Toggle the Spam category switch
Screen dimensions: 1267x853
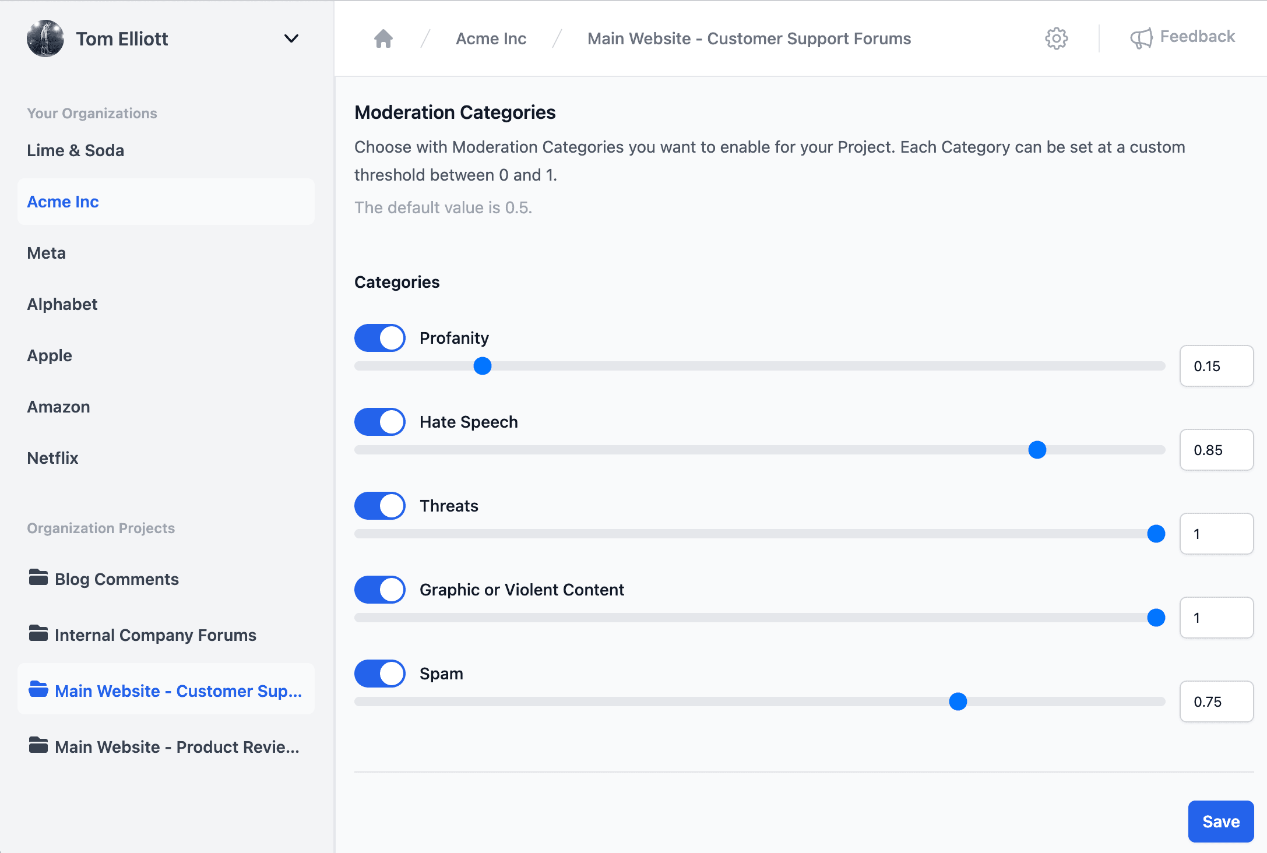coord(380,674)
